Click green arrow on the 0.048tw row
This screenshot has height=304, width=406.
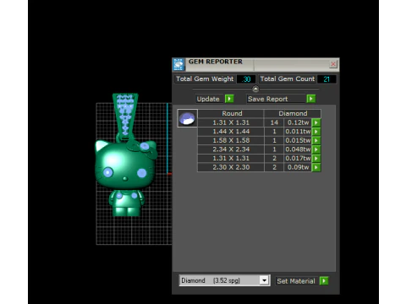(316, 149)
